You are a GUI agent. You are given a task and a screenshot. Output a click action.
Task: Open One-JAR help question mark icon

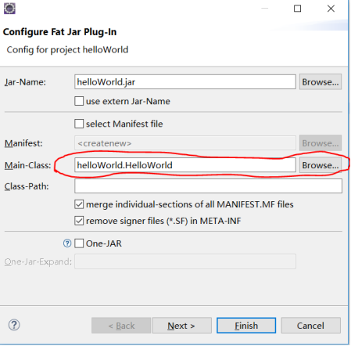[67, 243]
